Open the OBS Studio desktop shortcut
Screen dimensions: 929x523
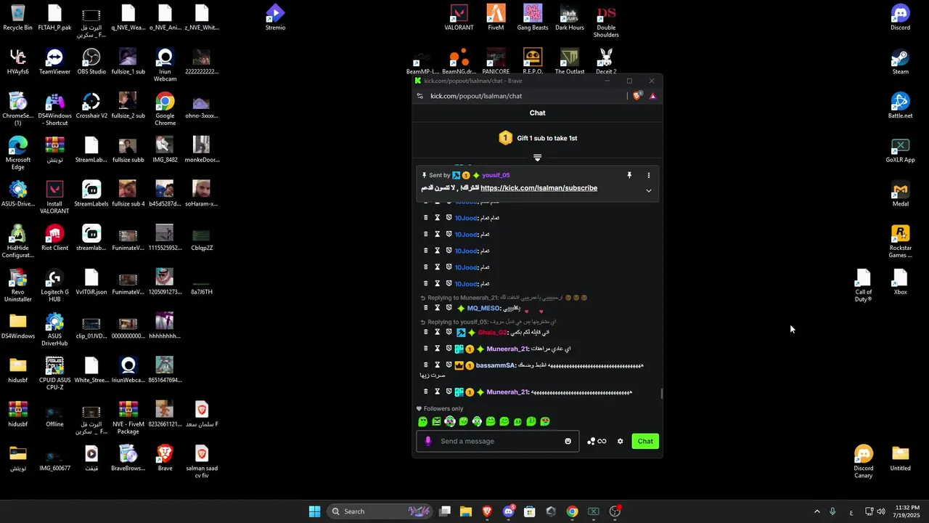tap(91, 62)
